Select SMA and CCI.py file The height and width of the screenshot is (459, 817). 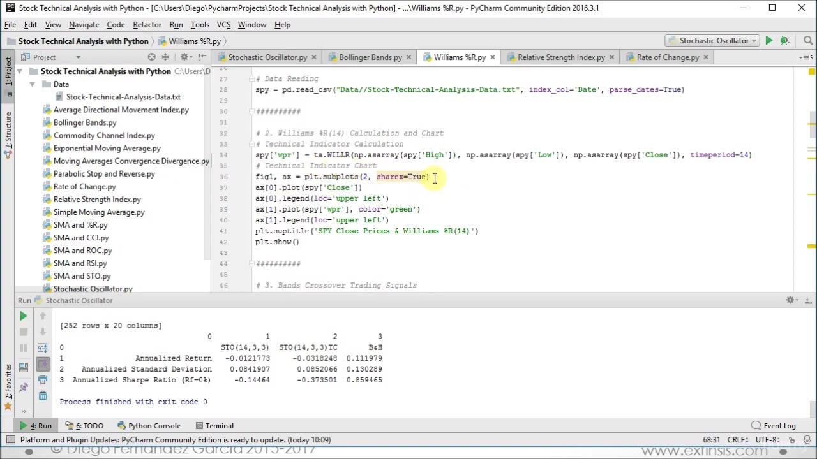click(x=81, y=237)
